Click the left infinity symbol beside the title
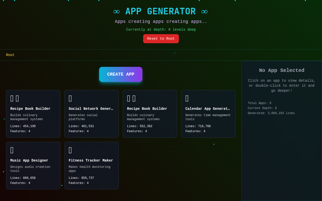Image resolution: width=322 pixels, height=201 pixels. pos(116,11)
